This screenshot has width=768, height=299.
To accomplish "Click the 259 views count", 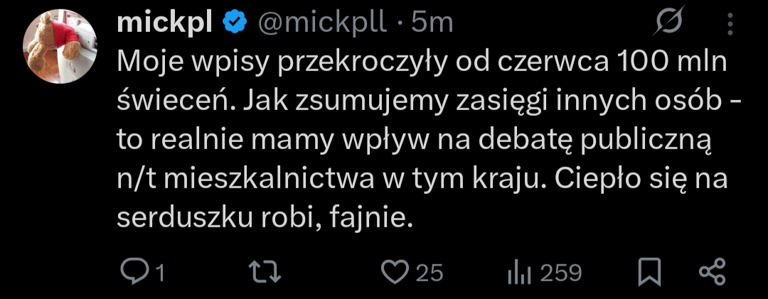I will 561,273.
